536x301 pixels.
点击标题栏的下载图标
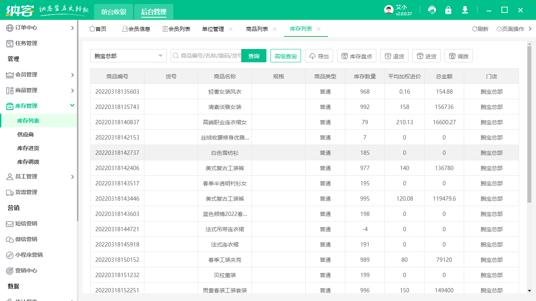click(x=465, y=10)
